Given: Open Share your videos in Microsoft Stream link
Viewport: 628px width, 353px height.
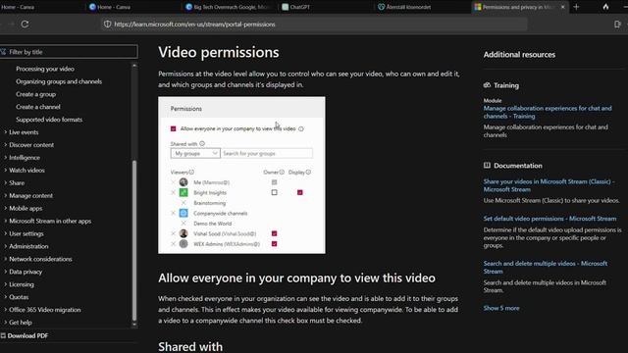Looking at the screenshot, I should click(549, 185).
